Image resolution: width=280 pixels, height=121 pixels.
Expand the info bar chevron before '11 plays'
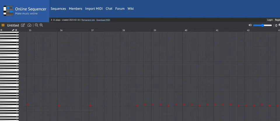(x=51, y=20)
